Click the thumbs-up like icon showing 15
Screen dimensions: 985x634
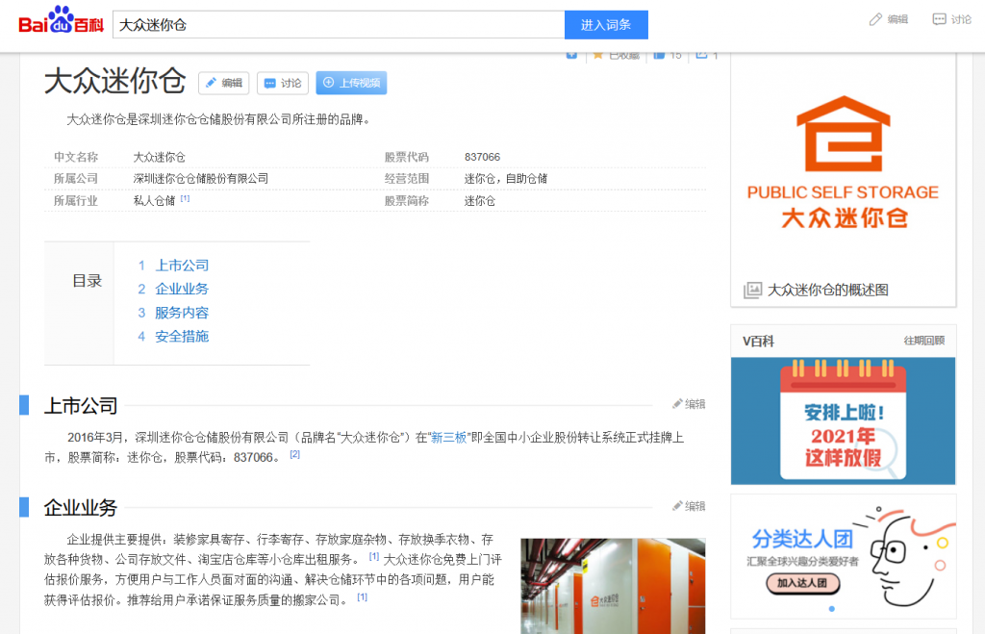coord(659,56)
